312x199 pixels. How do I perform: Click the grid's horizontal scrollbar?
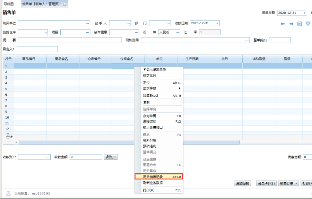point(129,142)
